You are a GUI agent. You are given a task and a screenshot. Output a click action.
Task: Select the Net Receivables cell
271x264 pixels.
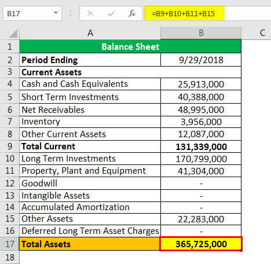(x=90, y=109)
